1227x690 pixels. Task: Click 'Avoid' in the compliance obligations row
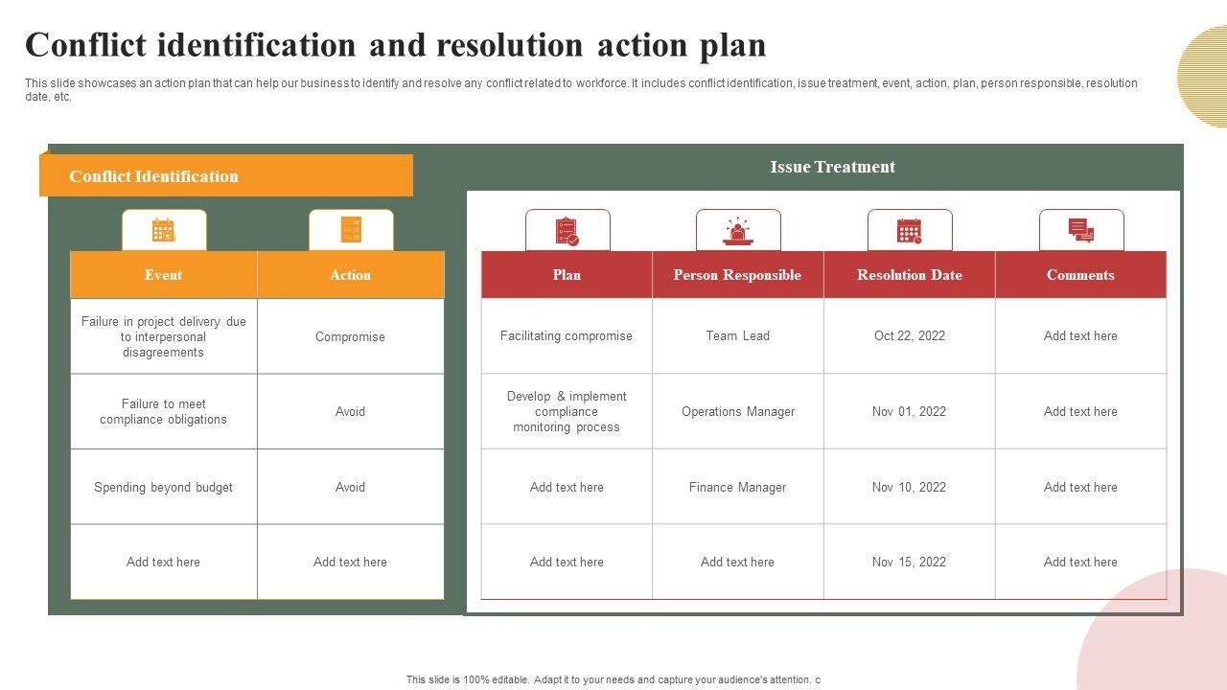(351, 411)
